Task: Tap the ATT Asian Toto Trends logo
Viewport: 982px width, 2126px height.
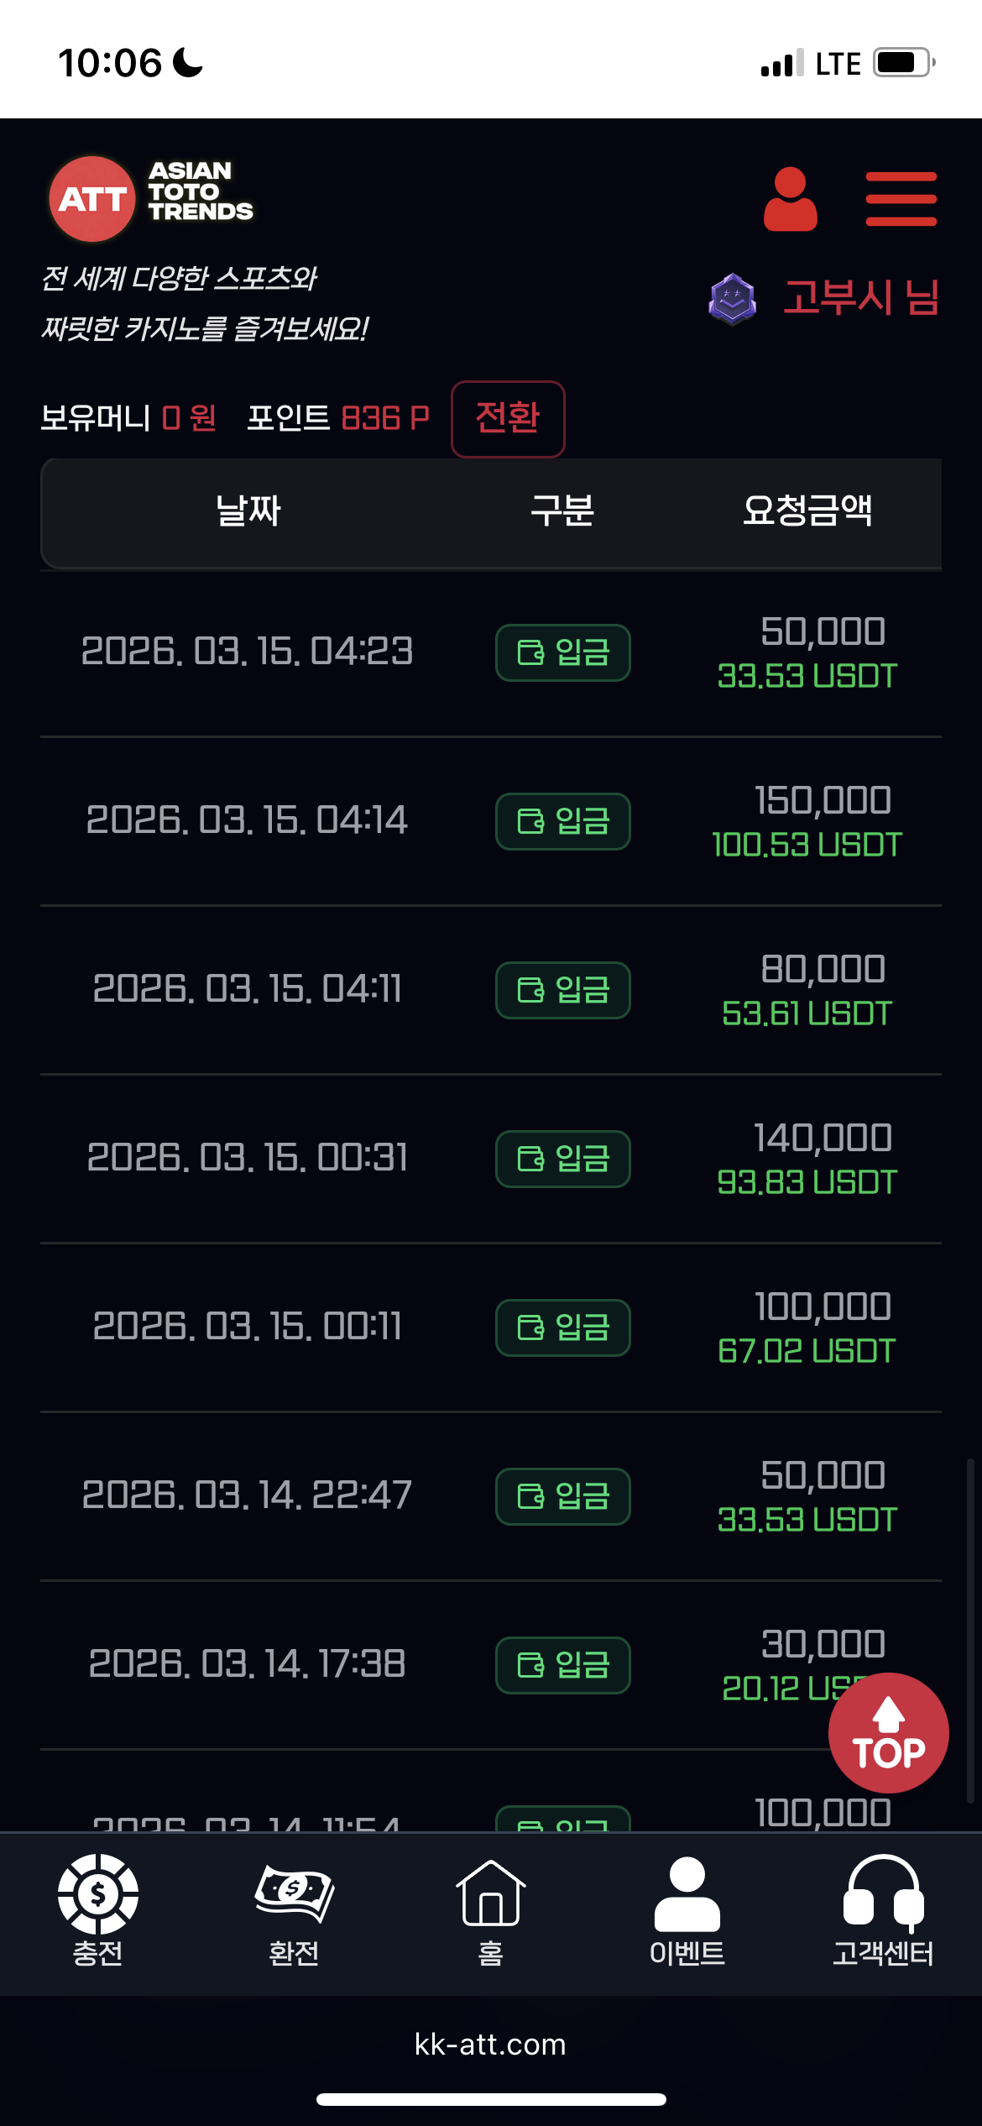Action: (x=151, y=198)
